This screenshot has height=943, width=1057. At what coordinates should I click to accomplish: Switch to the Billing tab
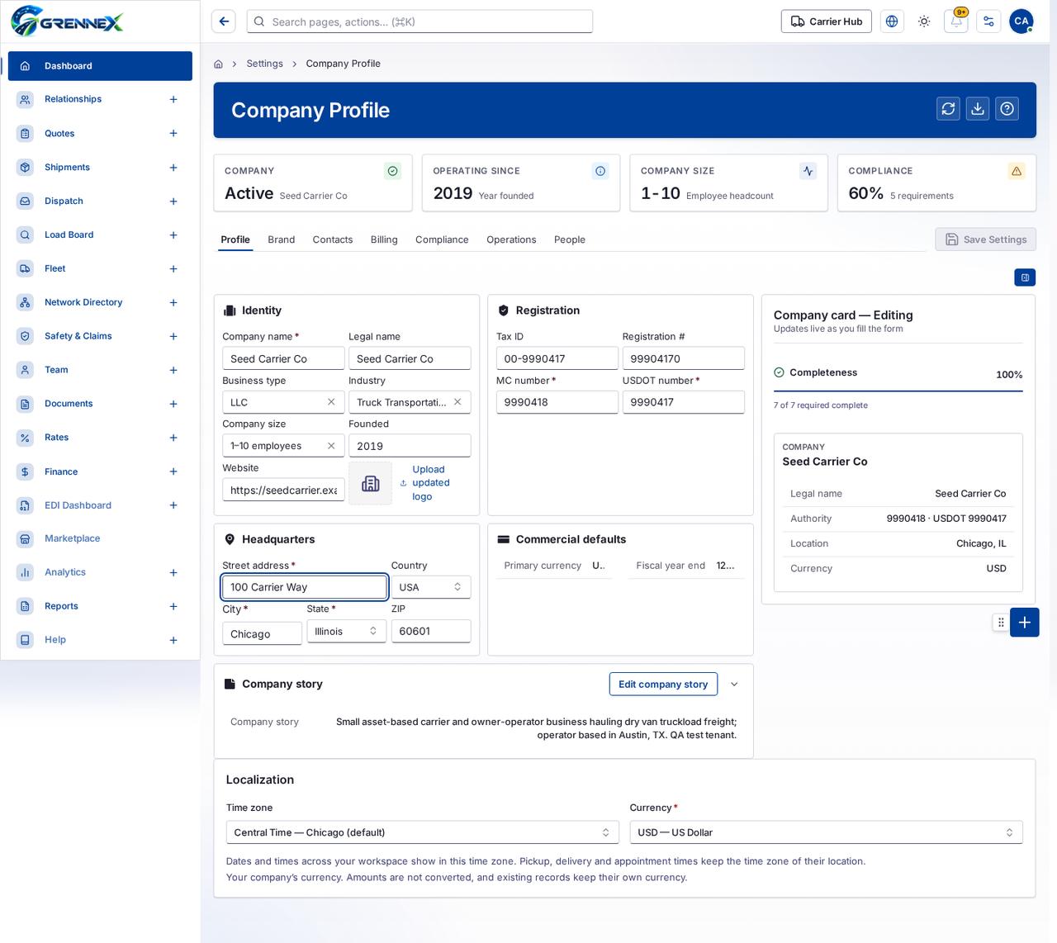384,239
